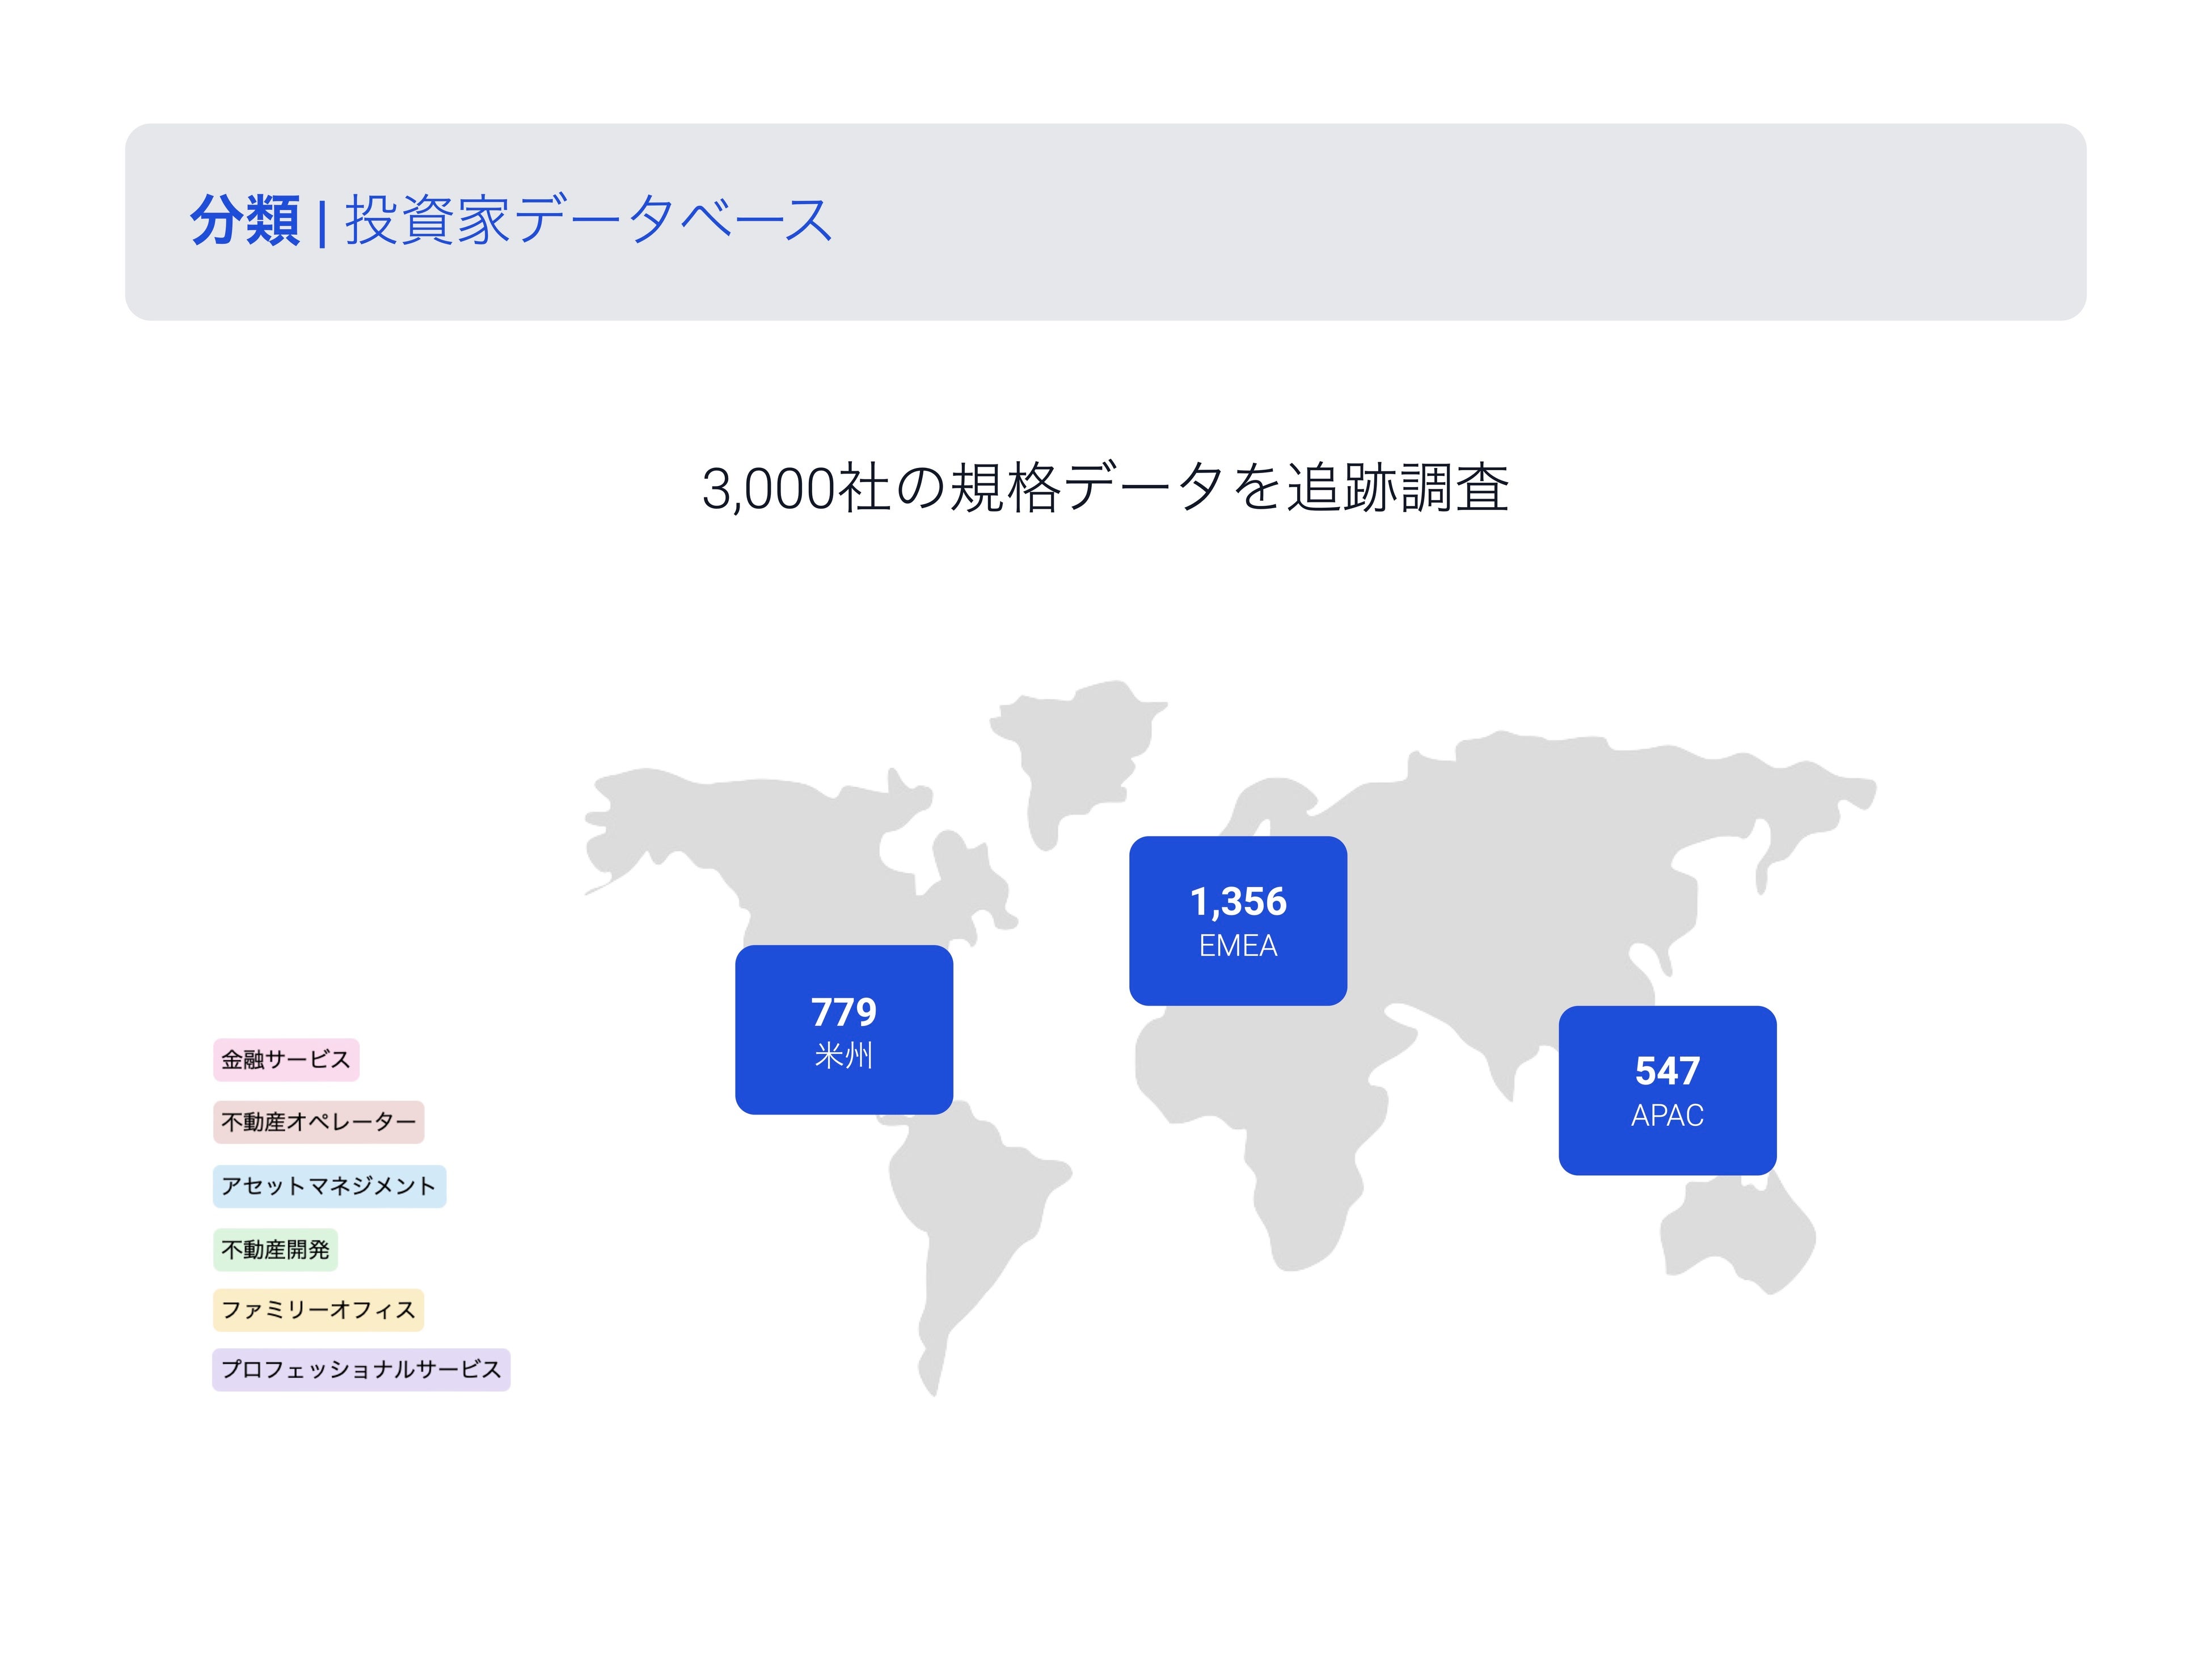The image size is (2212, 1659).
Task: Select the 投資家データベース title text
Action: [588, 221]
